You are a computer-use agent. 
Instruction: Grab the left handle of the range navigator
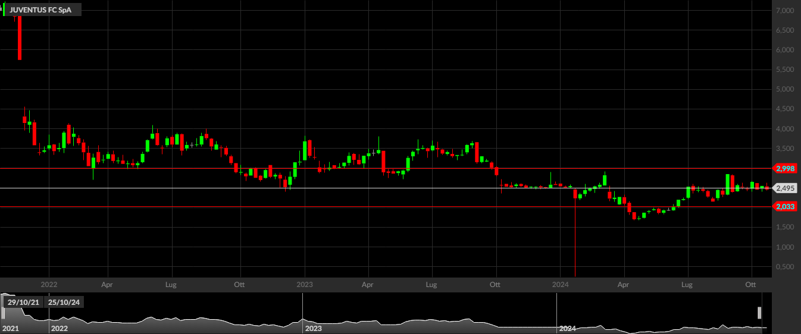pyautogui.click(x=4, y=313)
